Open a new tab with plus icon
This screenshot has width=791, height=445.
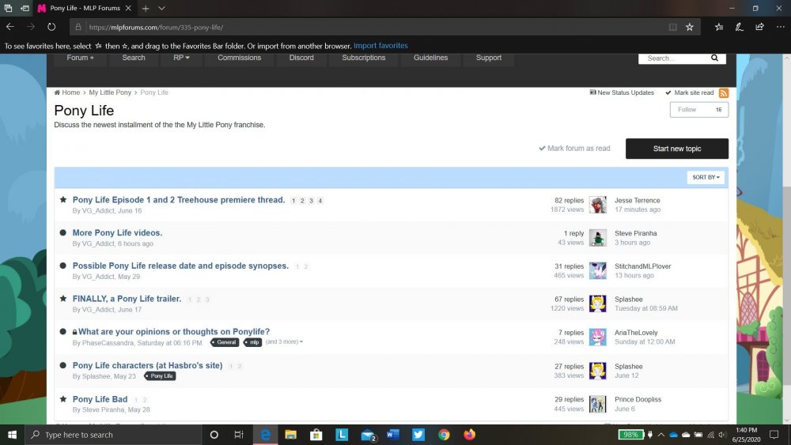[x=146, y=8]
